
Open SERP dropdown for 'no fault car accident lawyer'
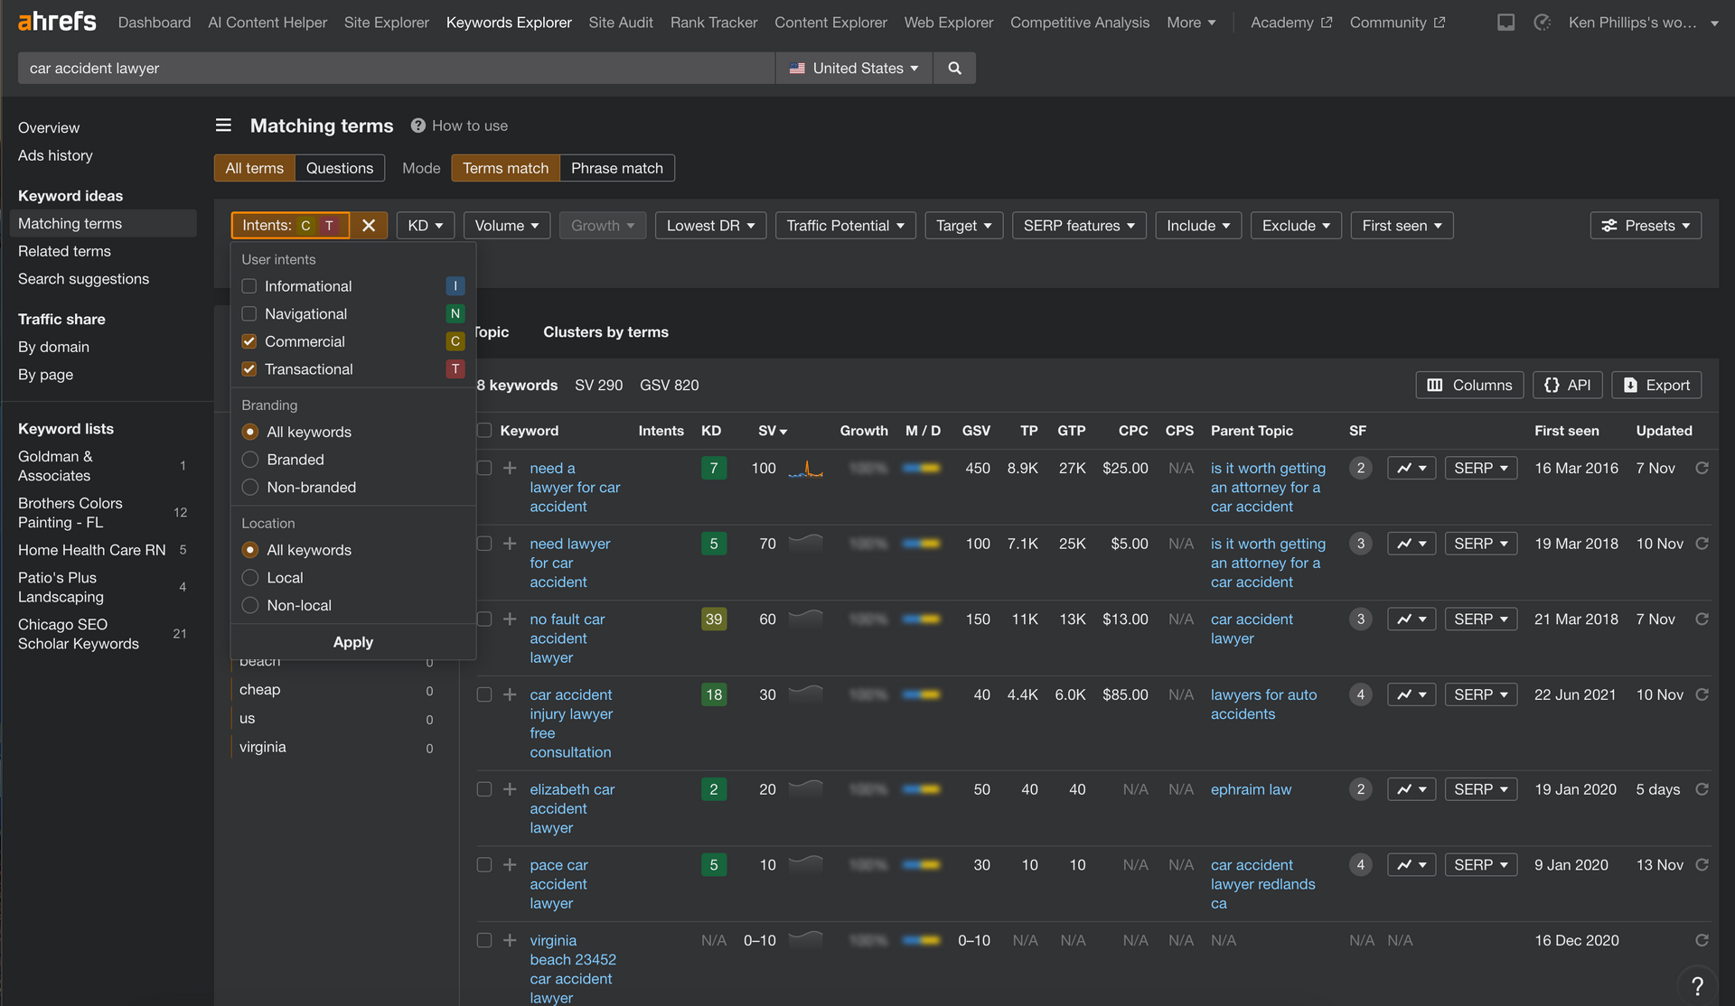[1480, 619]
